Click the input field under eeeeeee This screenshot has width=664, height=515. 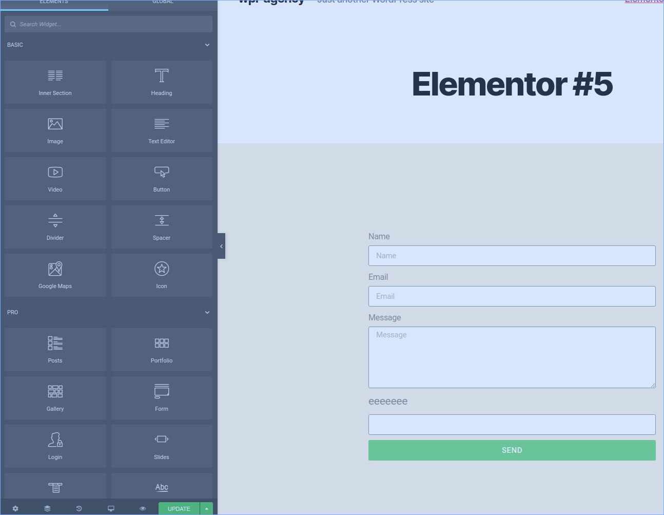coord(512,425)
